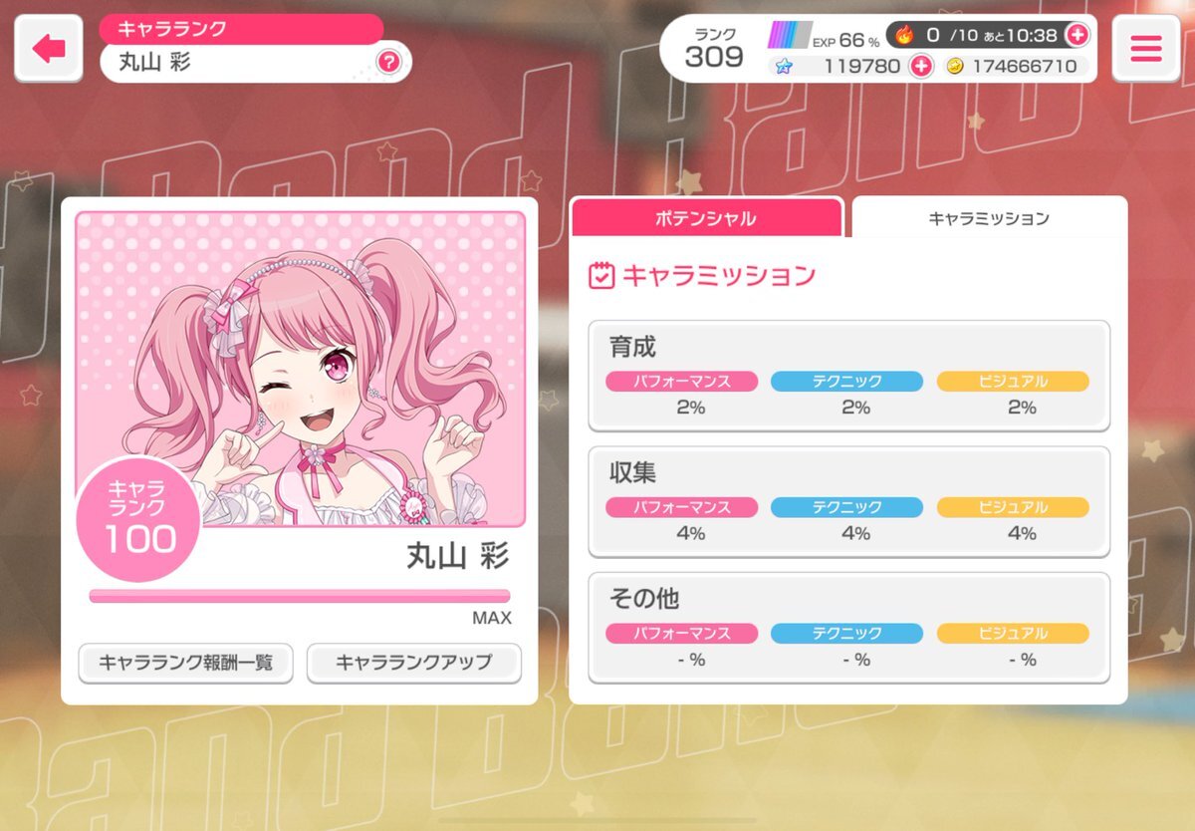Tap the star gem currency icon
Viewport: 1195px width, 831px height.
782,67
